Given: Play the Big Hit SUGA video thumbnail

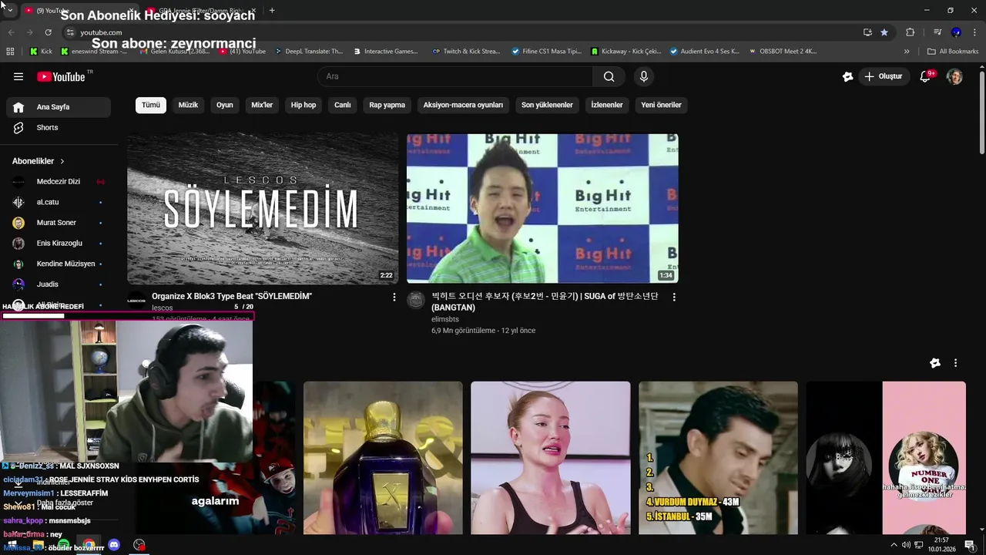Looking at the screenshot, I should click(542, 209).
